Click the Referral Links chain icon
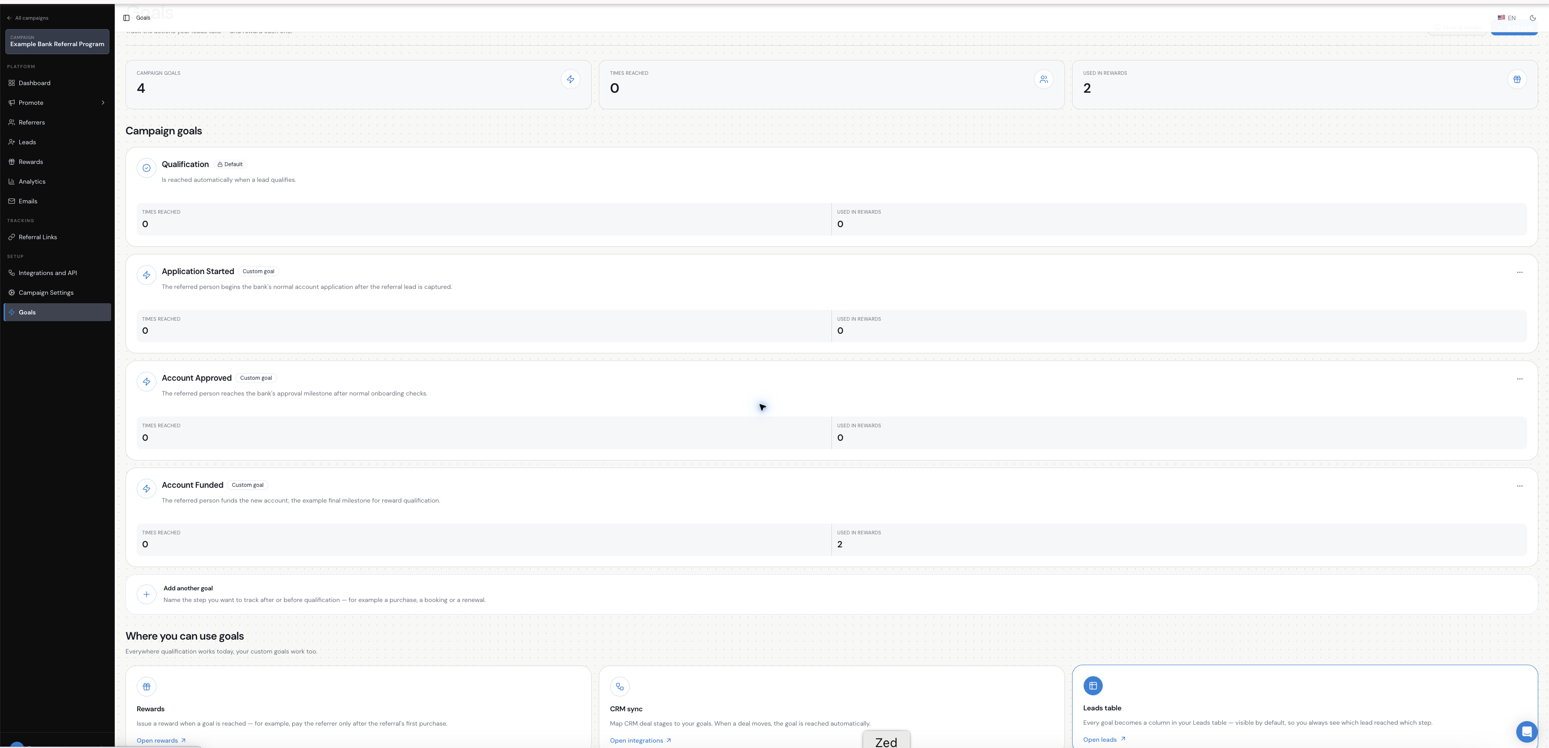This screenshot has width=1549, height=748. [11, 237]
